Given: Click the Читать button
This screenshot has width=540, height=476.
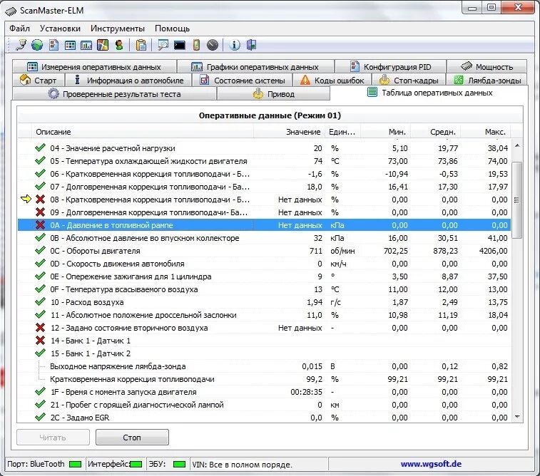Looking at the screenshot, I should click(53, 437).
